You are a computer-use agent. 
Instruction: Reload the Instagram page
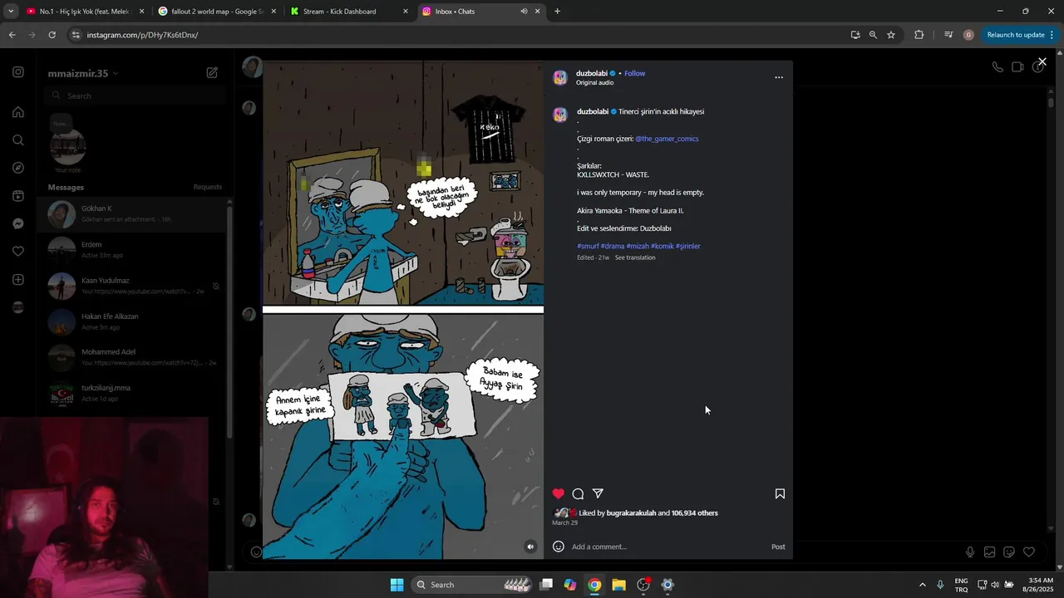click(52, 35)
